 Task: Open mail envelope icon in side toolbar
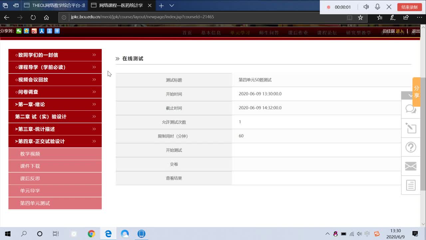click(411, 166)
